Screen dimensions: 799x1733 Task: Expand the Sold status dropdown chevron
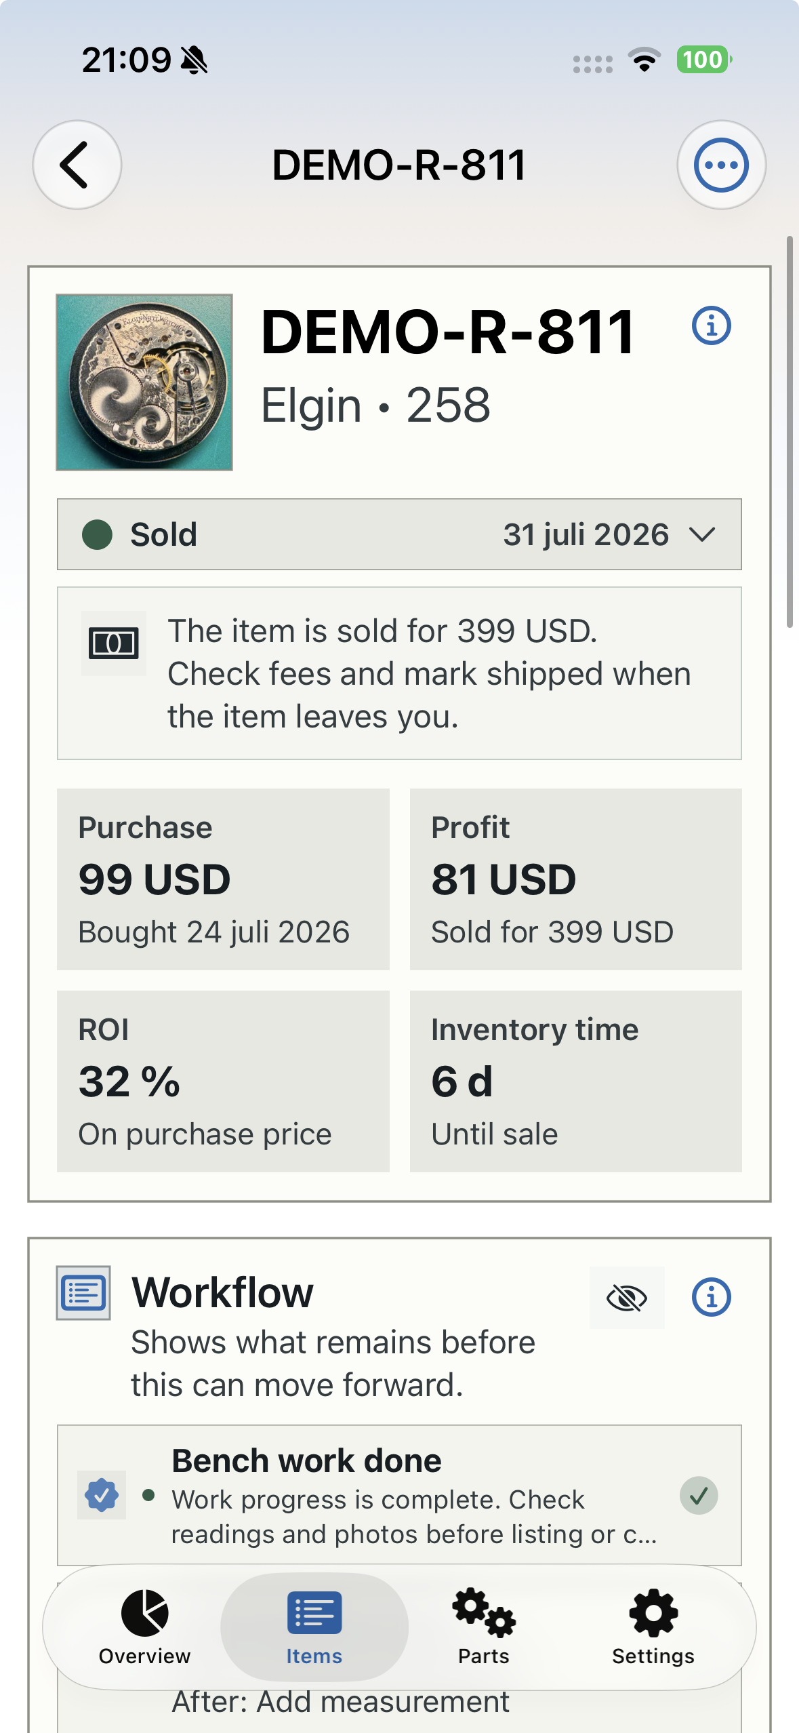point(702,535)
